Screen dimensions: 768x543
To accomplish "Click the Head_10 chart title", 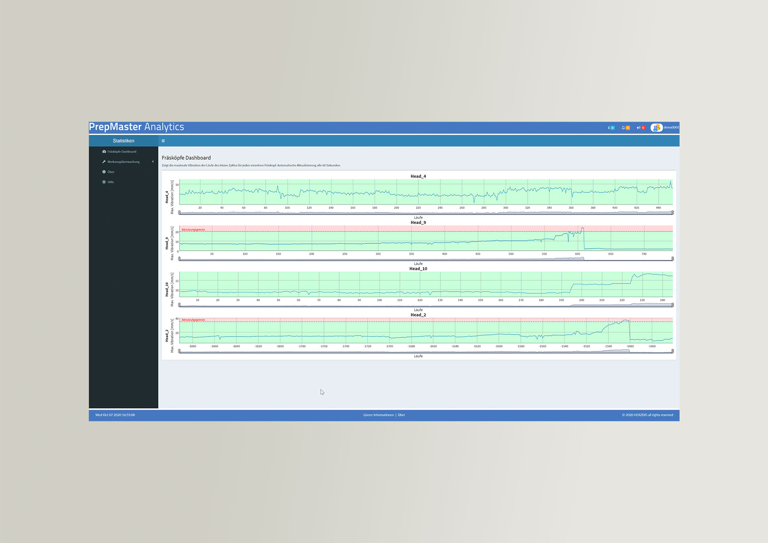I will (418, 269).
